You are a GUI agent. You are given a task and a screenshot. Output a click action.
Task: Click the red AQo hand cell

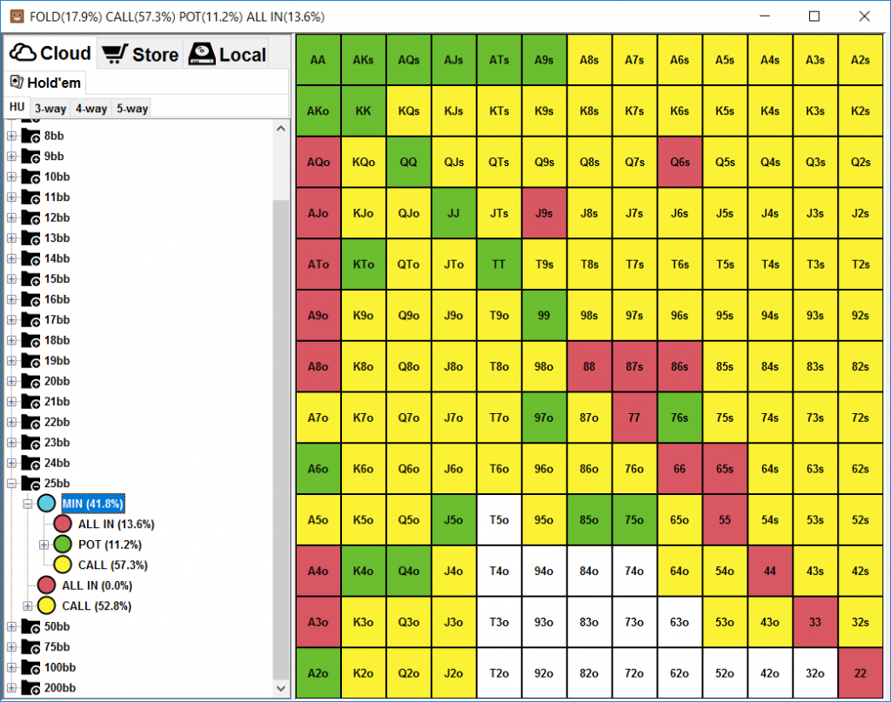(318, 162)
